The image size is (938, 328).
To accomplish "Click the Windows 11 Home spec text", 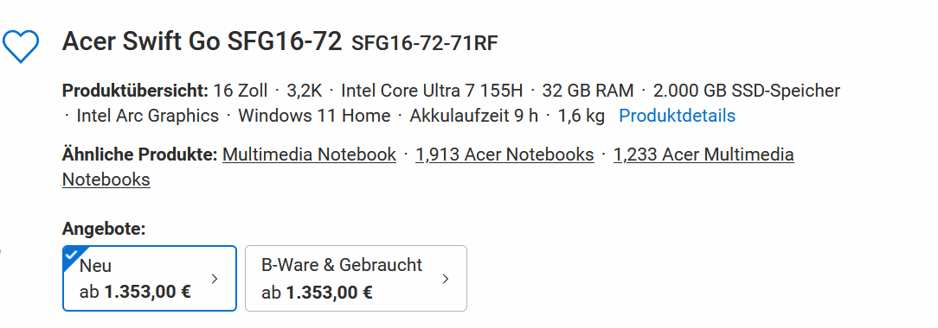I will 314,116.
